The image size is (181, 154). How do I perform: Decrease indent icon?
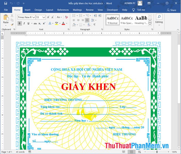(x=95, y=16)
